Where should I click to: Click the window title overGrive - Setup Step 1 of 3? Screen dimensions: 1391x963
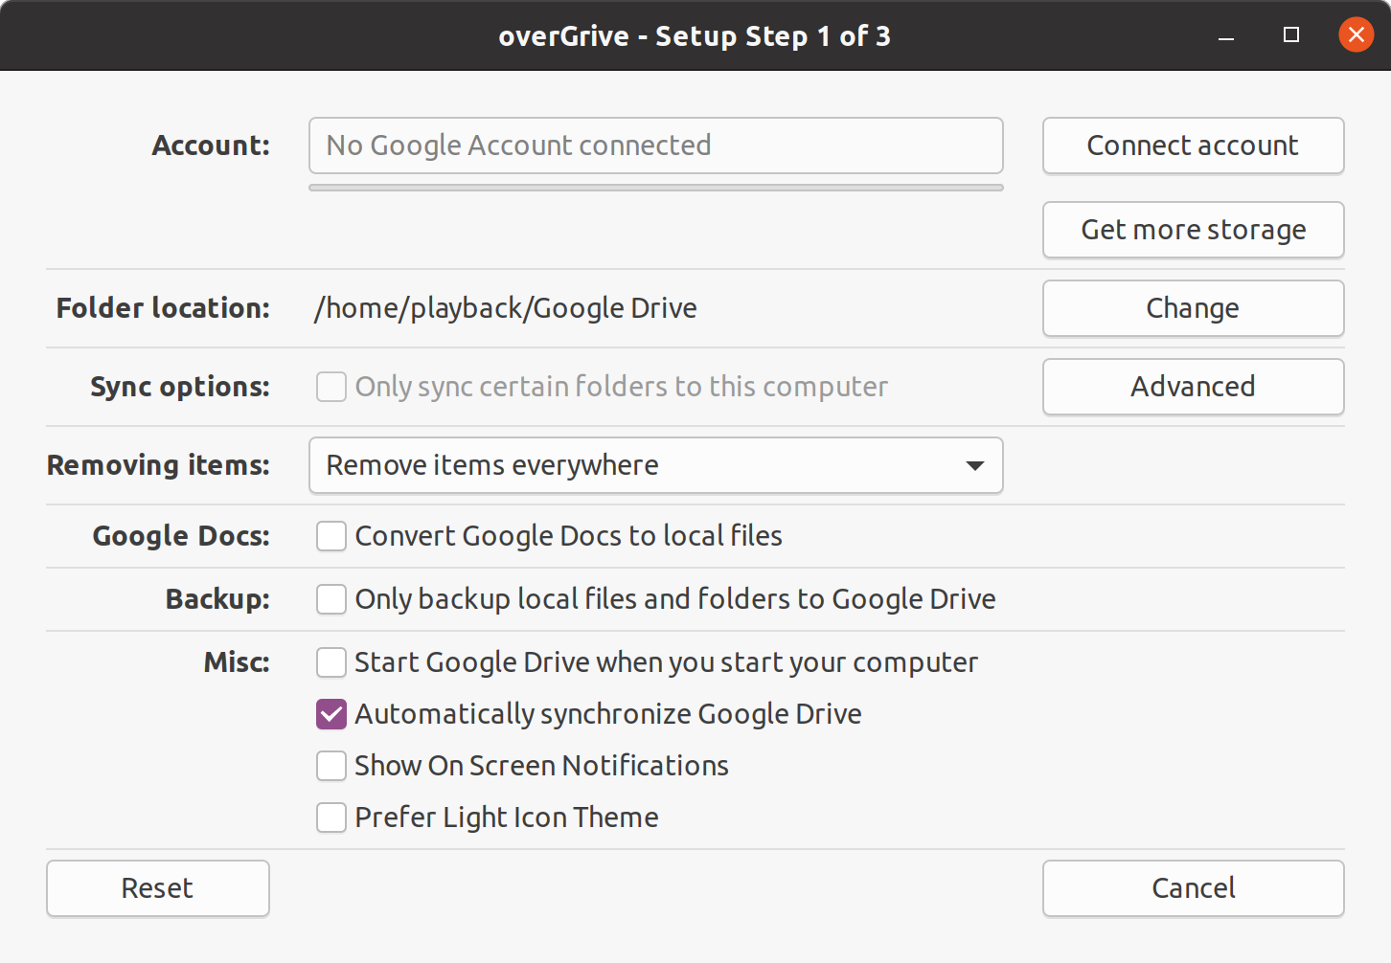click(x=695, y=36)
